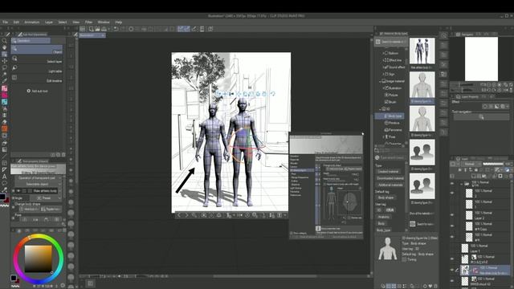This screenshot has width=514, height=289.
Task: Toggle Show category checkbox in dialog
Action: click(291, 234)
